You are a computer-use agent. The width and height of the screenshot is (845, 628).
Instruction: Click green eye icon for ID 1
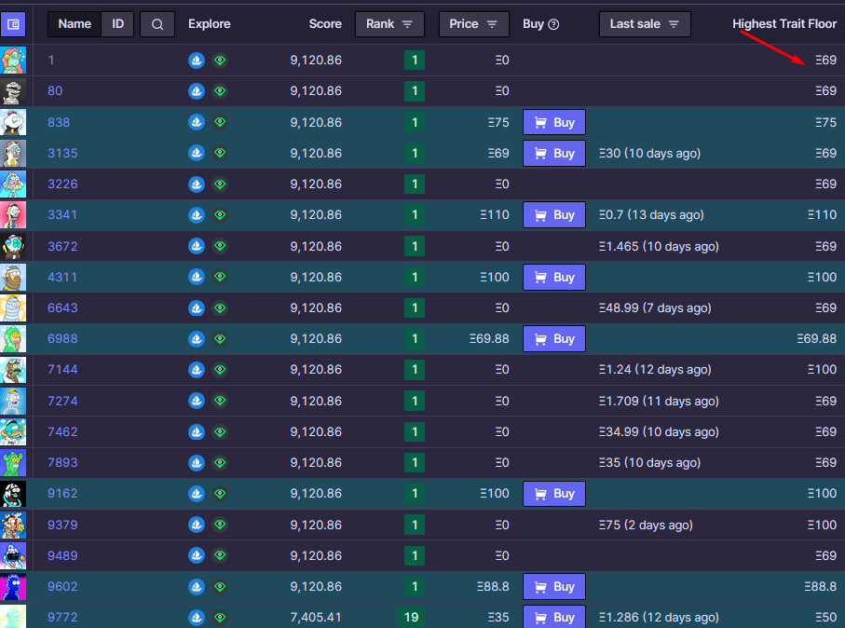click(220, 61)
